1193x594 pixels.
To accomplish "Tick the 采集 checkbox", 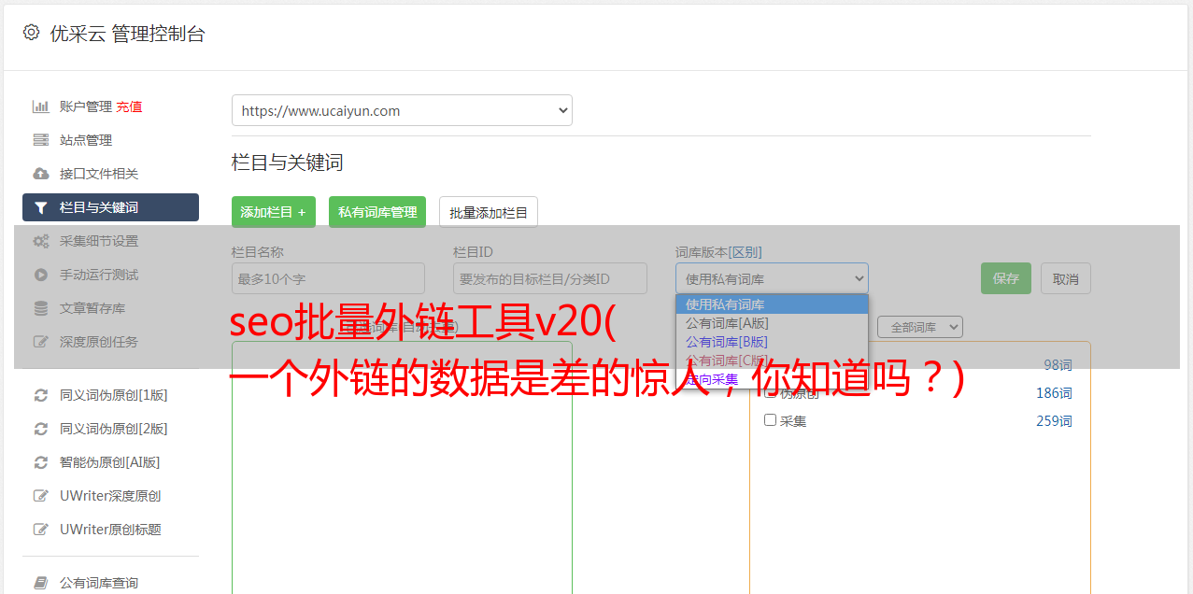I will pos(771,420).
